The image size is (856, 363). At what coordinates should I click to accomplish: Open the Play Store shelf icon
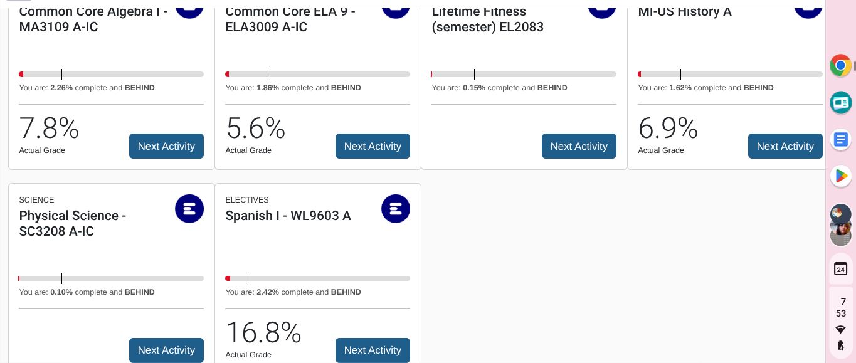(840, 176)
